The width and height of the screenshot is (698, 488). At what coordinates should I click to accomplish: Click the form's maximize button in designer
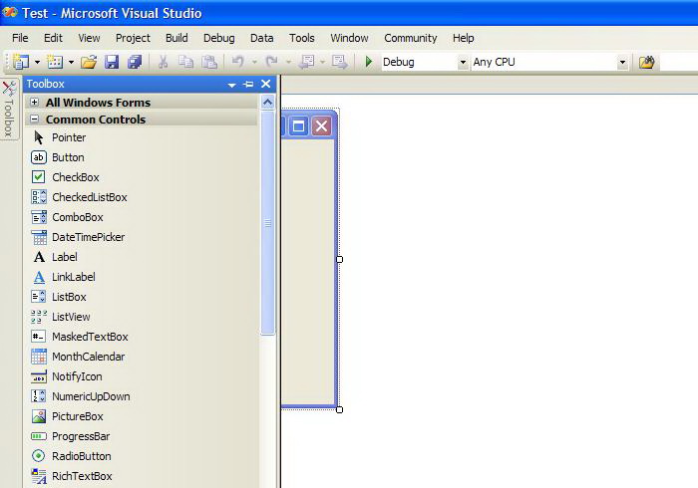pyautogui.click(x=299, y=126)
